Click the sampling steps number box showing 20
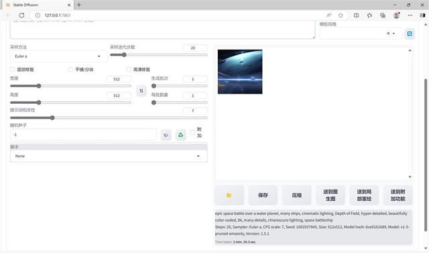Screen dimensions: 429x253 (195, 48)
